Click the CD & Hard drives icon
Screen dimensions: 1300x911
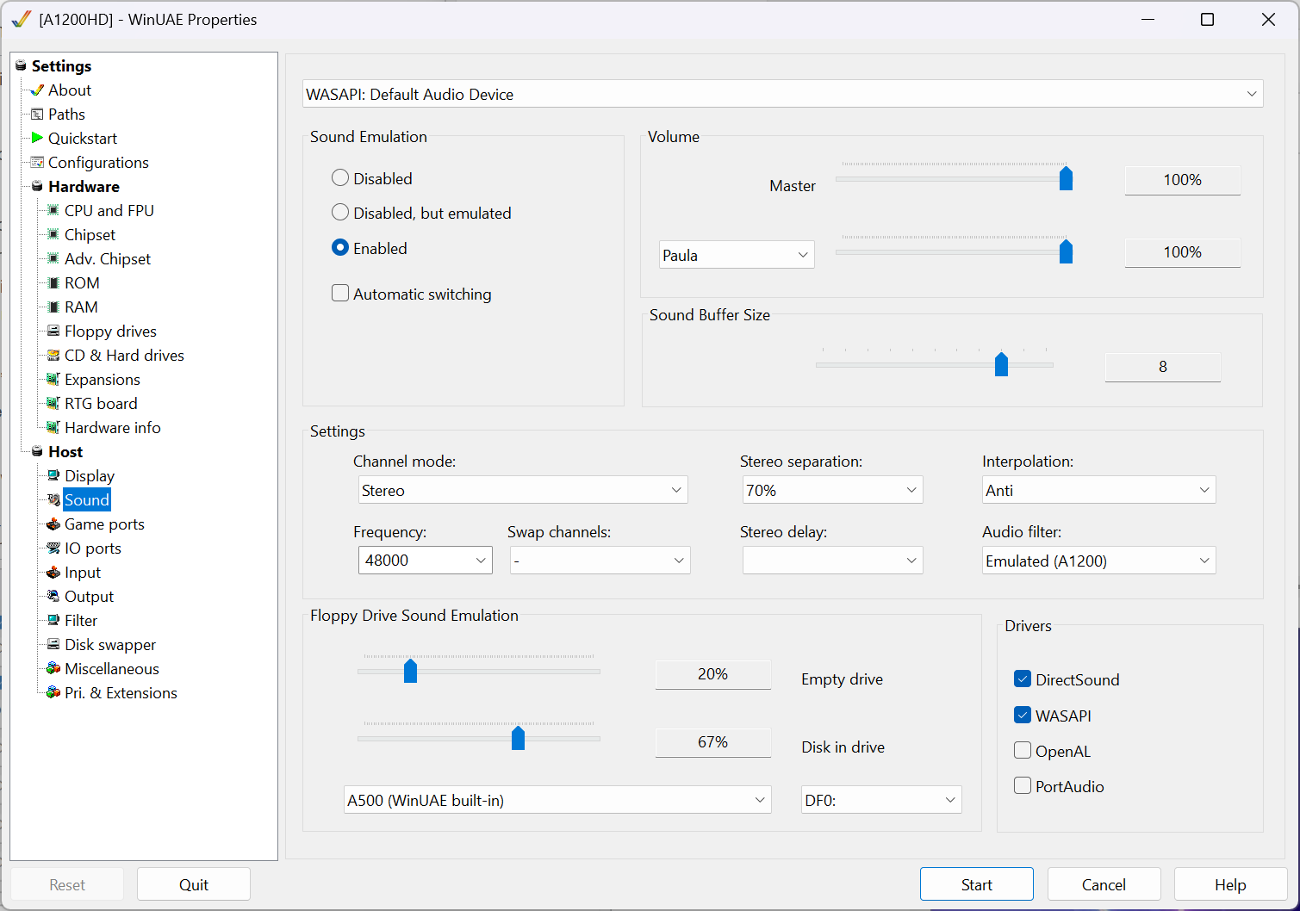(53, 356)
